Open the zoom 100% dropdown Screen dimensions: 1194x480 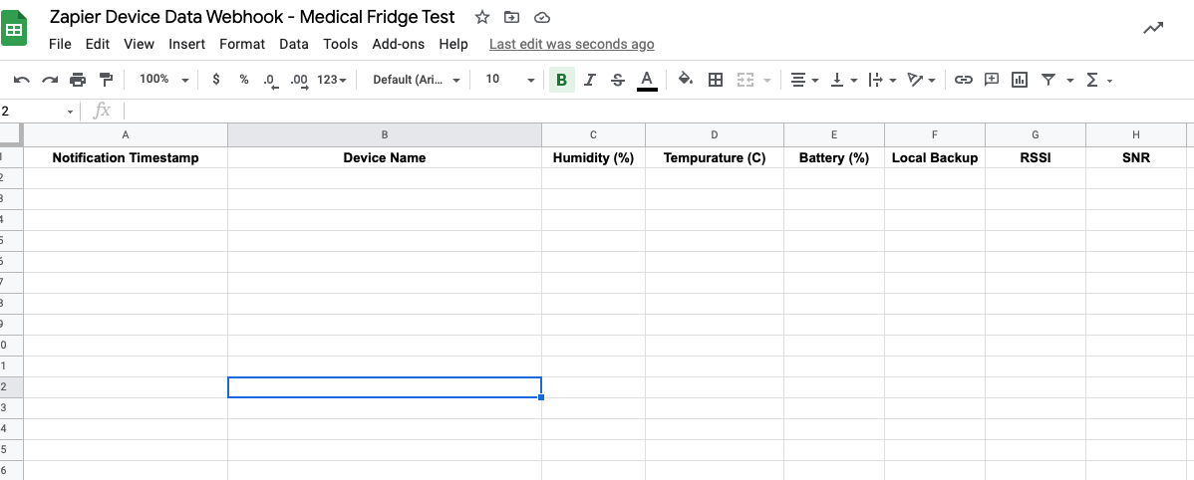click(x=163, y=79)
